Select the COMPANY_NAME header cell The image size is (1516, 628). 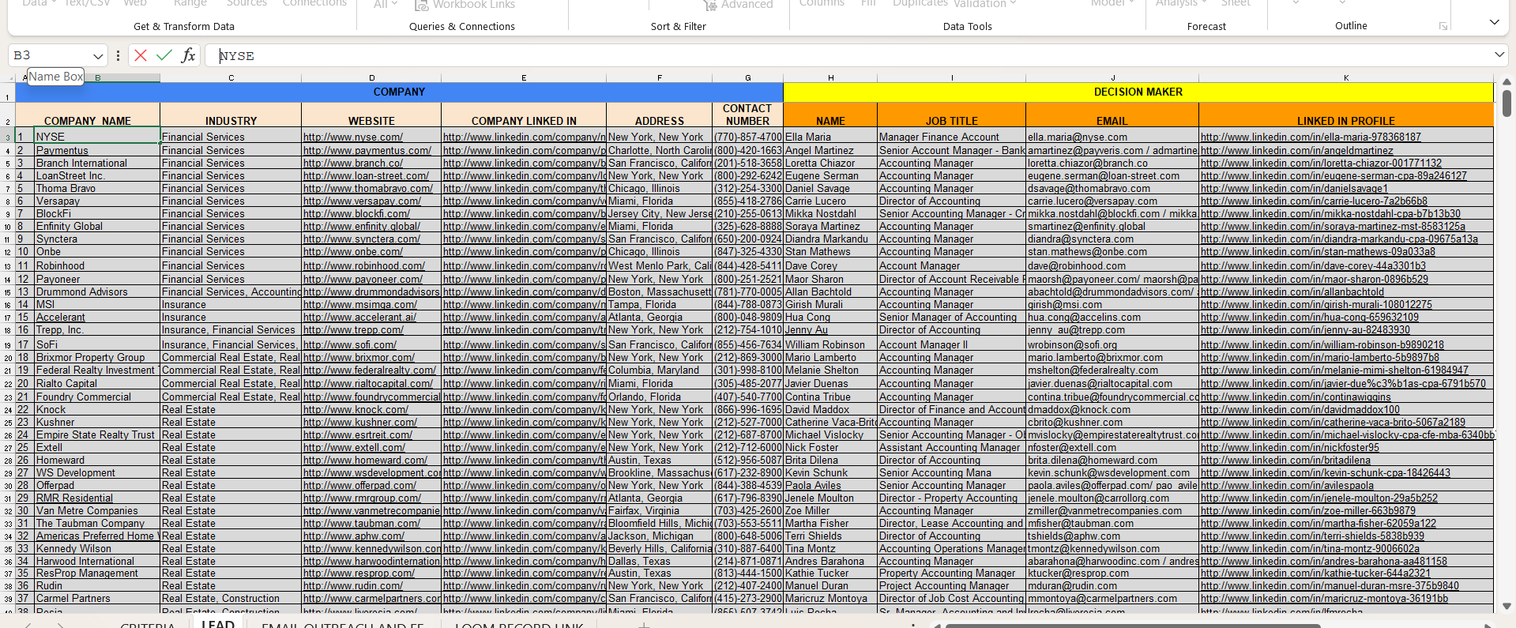[88, 115]
